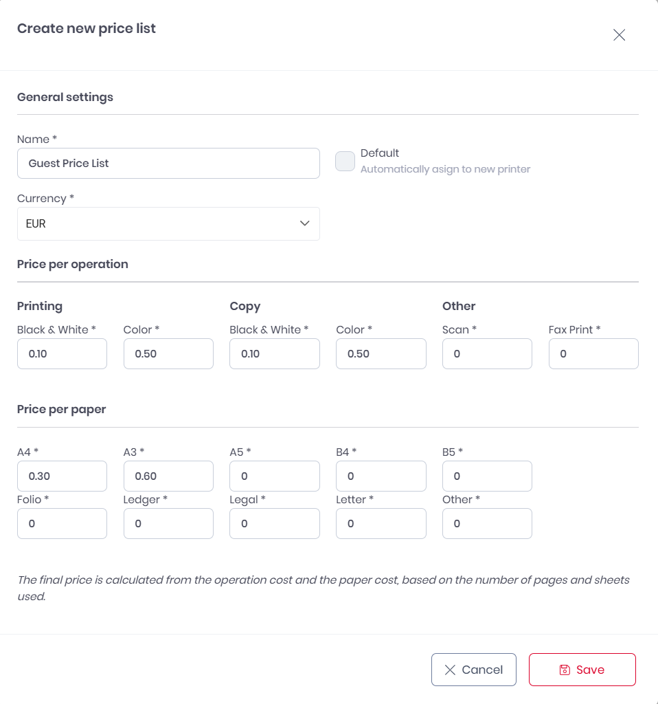
Task: Focus the B4 paper price field
Action: [x=381, y=476]
